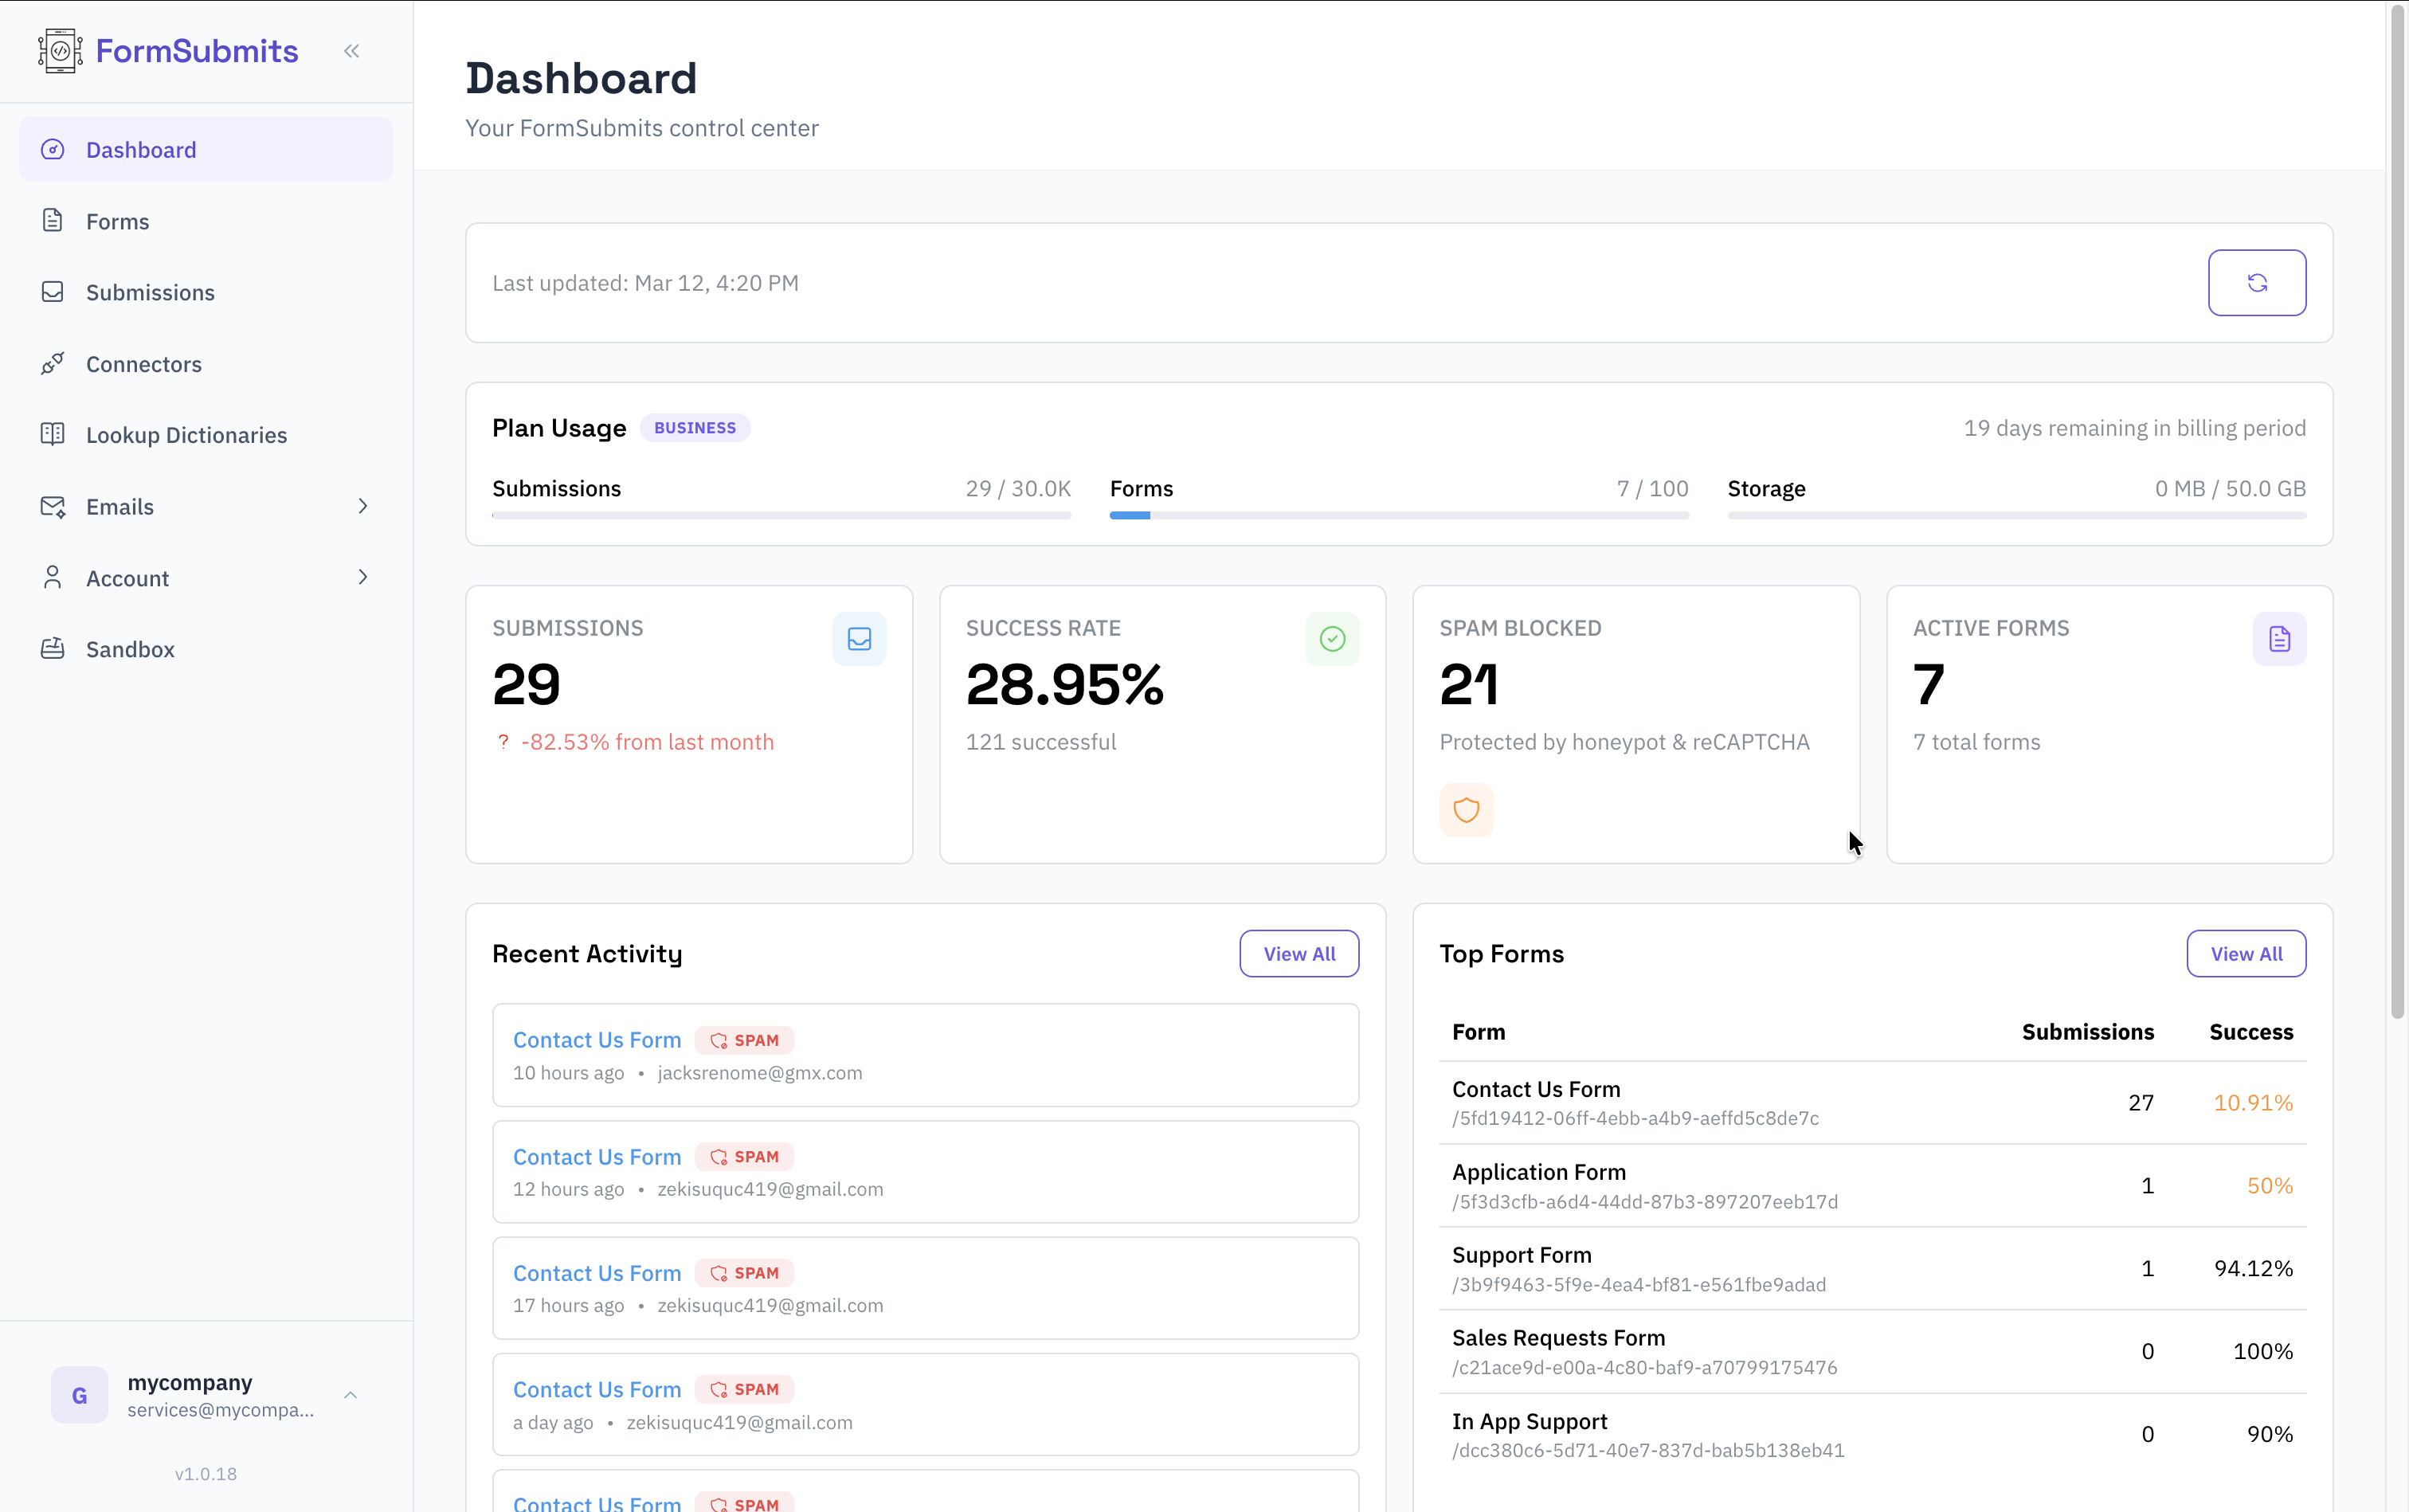Image resolution: width=2409 pixels, height=1512 pixels.
Task: Click View All in Recent Activity
Action: [1298, 954]
